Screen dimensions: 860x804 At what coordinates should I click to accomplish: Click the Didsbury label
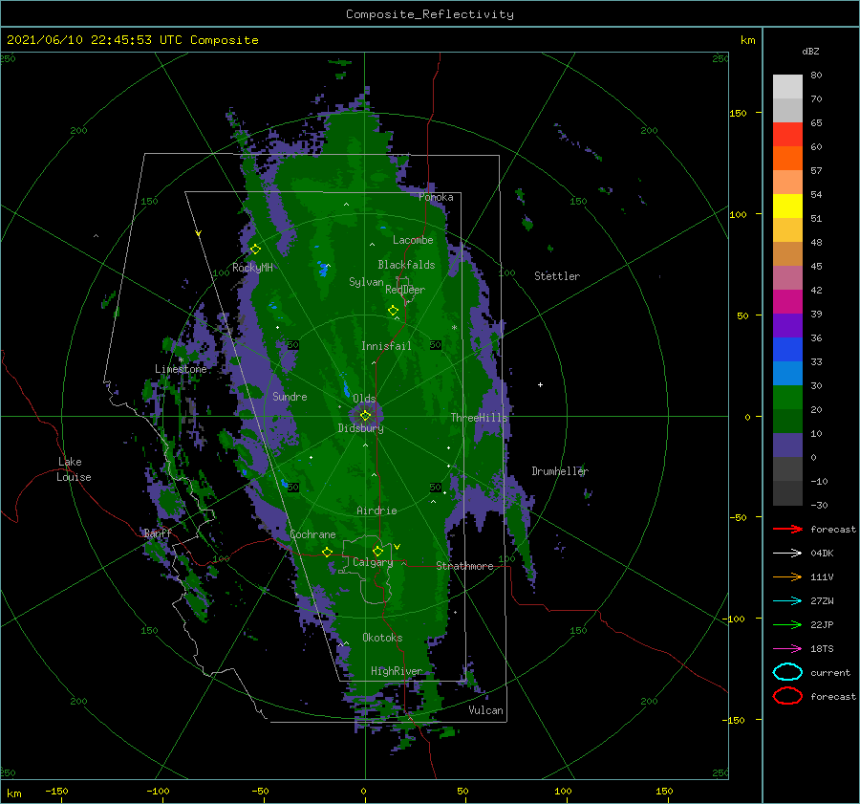(360, 428)
